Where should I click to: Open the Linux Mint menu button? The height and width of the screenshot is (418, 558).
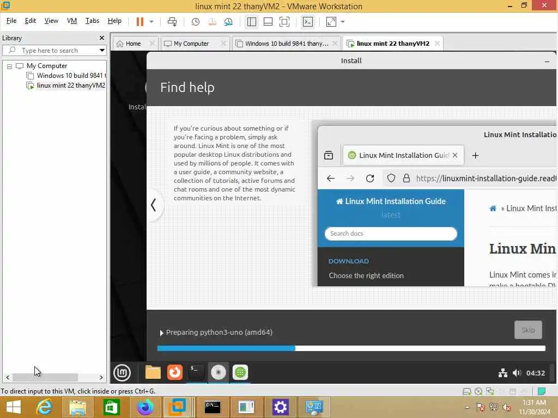[122, 373]
